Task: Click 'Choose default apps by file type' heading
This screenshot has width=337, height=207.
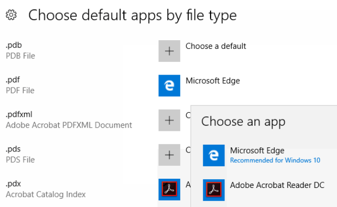Action: pos(133,15)
